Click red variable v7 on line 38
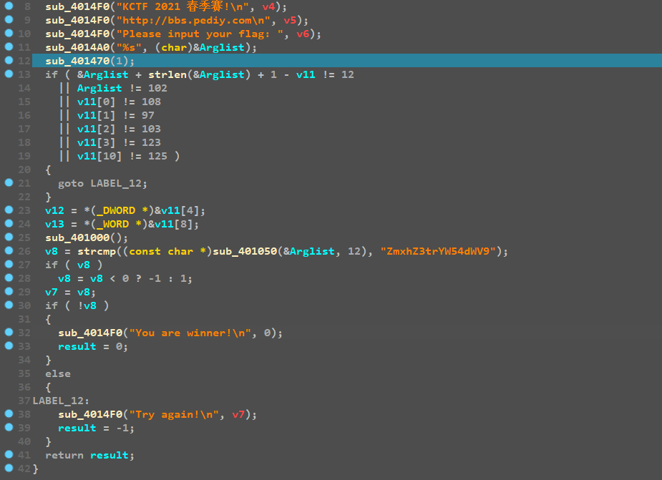Image resolution: width=662 pixels, height=480 pixels. [238, 414]
